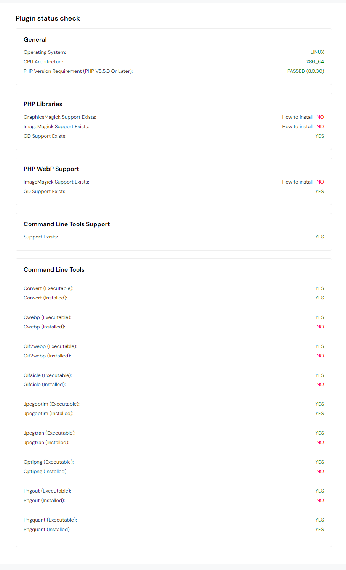Click YES status under Command Line Tools Support

point(319,237)
